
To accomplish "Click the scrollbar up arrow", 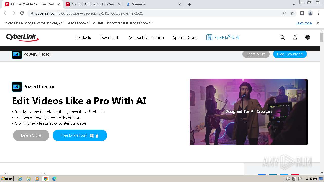I will [322, 31].
